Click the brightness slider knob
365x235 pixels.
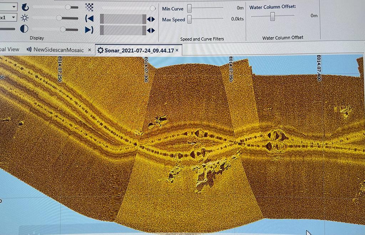pos(59,18)
